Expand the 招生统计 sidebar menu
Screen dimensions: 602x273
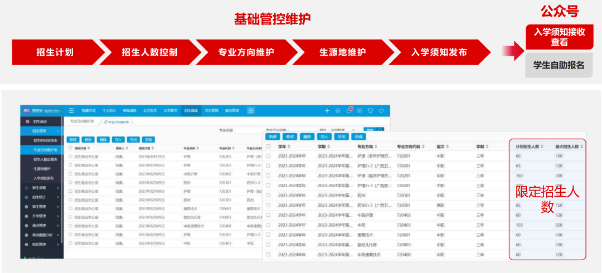point(41,197)
